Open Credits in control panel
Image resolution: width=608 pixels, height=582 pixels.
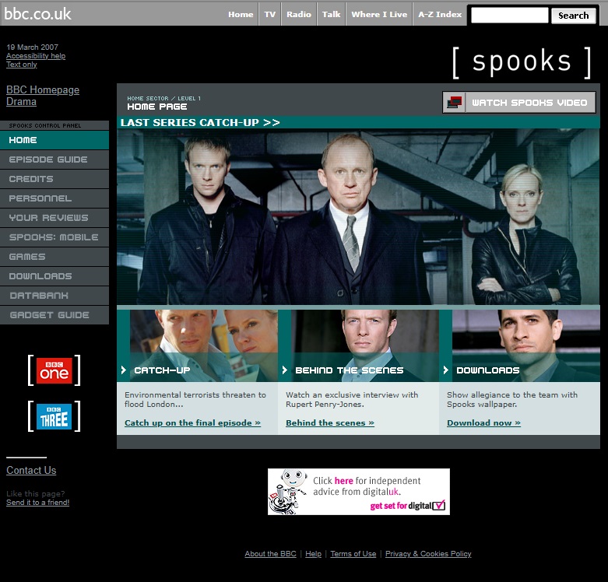[x=54, y=179]
